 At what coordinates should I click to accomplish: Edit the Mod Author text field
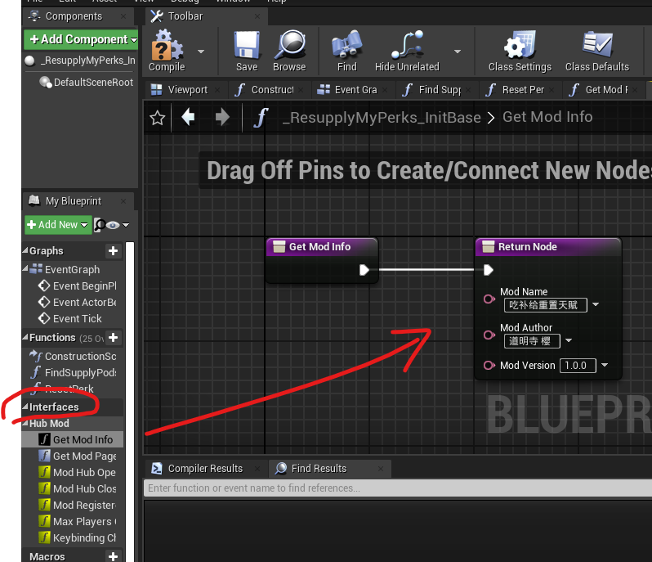click(x=532, y=341)
